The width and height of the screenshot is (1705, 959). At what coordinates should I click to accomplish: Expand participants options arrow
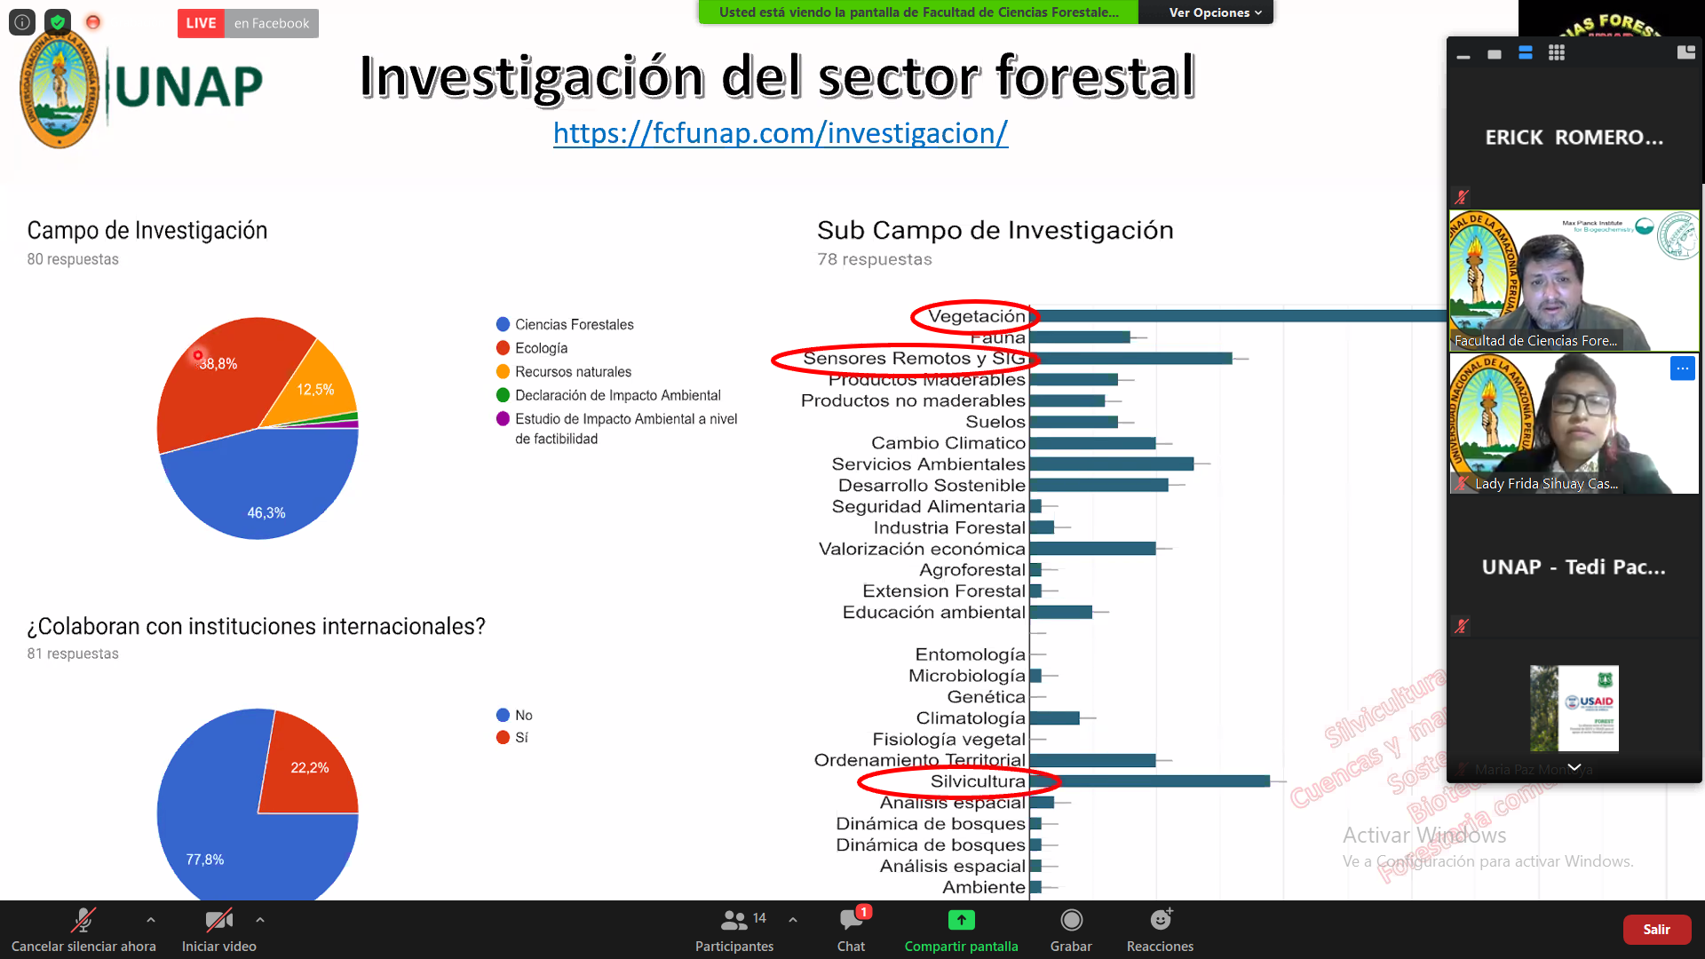793,920
